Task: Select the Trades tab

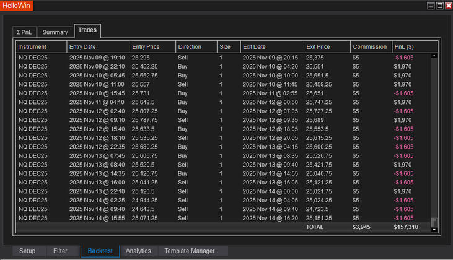Action: click(87, 30)
